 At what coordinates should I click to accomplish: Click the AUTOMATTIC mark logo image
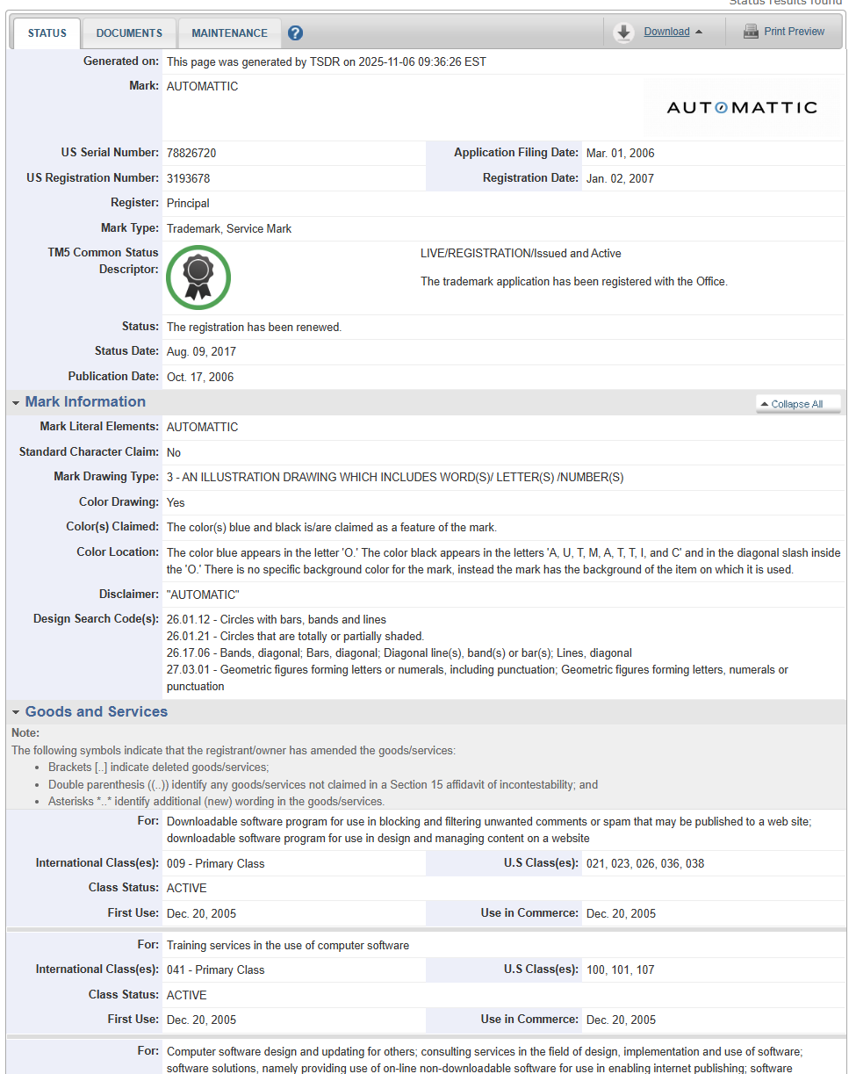(x=742, y=107)
